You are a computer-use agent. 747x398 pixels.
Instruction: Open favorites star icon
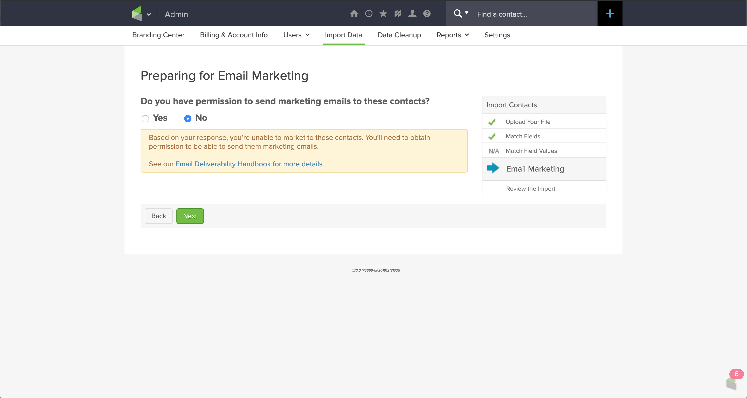383,14
